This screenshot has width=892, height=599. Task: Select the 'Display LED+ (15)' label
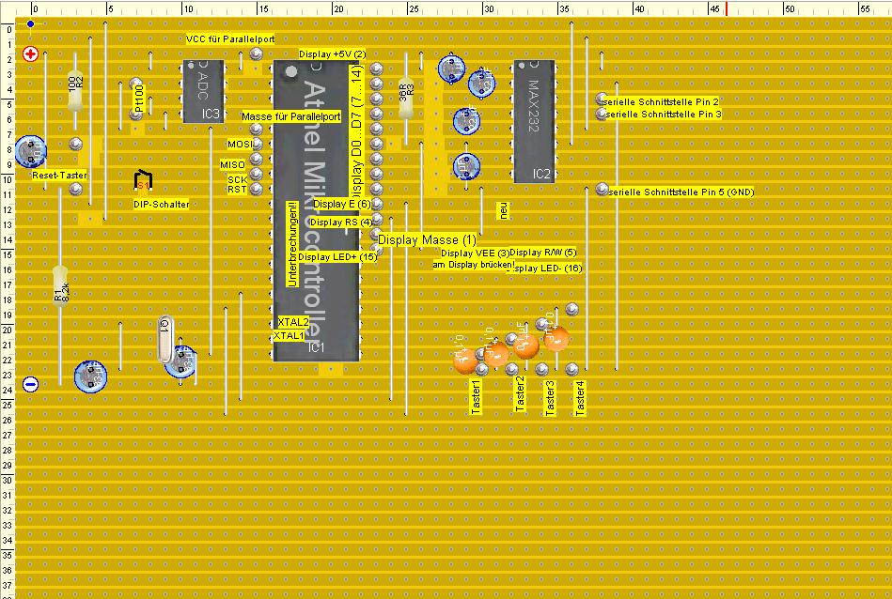click(337, 257)
